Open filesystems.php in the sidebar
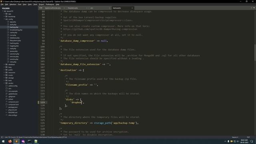Image resolution: width=256 pixels, height=144 pixels. [15, 40]
